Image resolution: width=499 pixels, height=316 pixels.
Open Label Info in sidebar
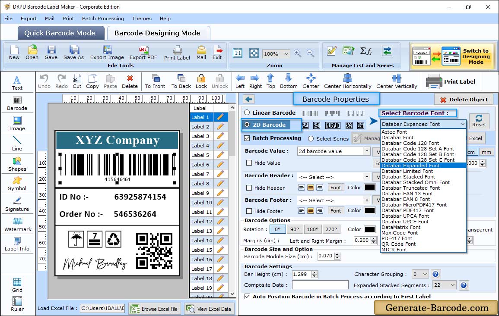pos(17,244)
